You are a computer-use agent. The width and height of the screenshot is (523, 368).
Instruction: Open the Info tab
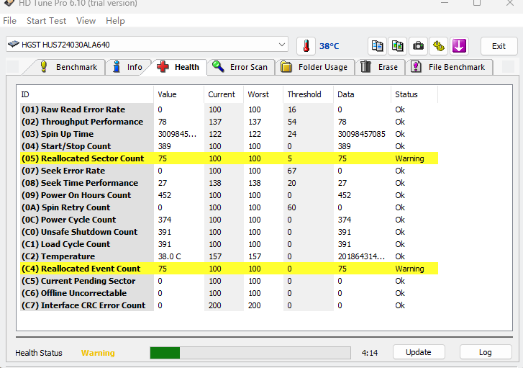[x=127, y=67]
